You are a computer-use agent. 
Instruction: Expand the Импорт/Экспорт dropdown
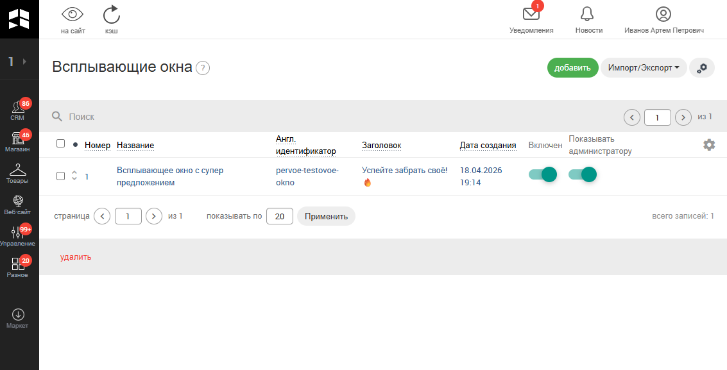(643, 68)
